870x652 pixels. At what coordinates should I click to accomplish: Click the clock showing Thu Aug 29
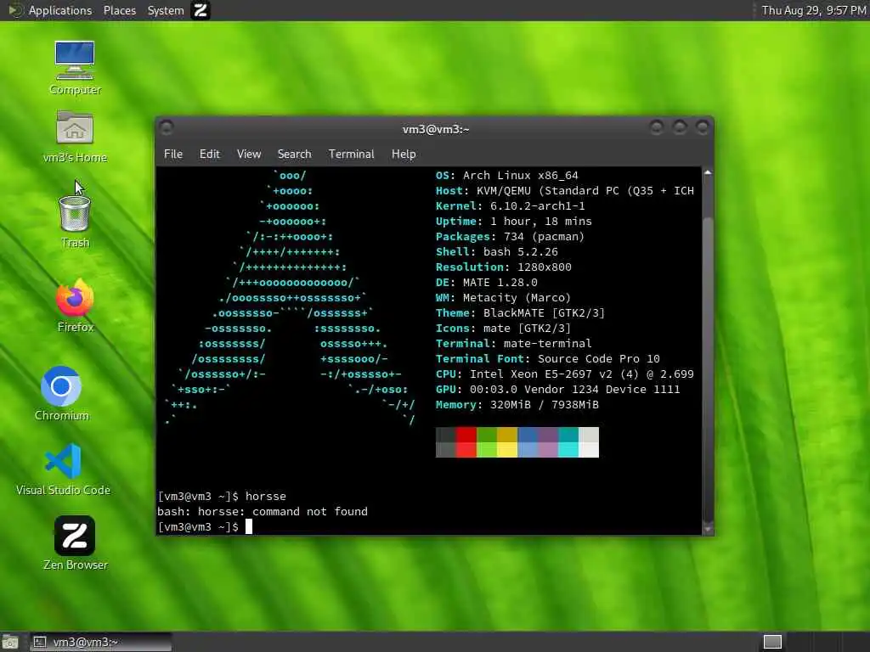click(x=813, y=10)
